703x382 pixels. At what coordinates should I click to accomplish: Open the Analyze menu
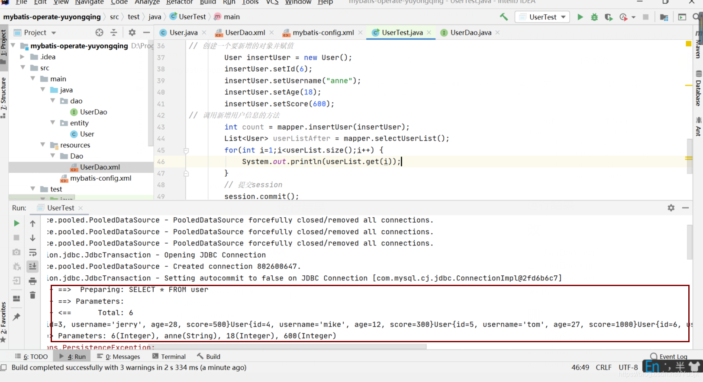pyautogui.click(x=147, y=2)
